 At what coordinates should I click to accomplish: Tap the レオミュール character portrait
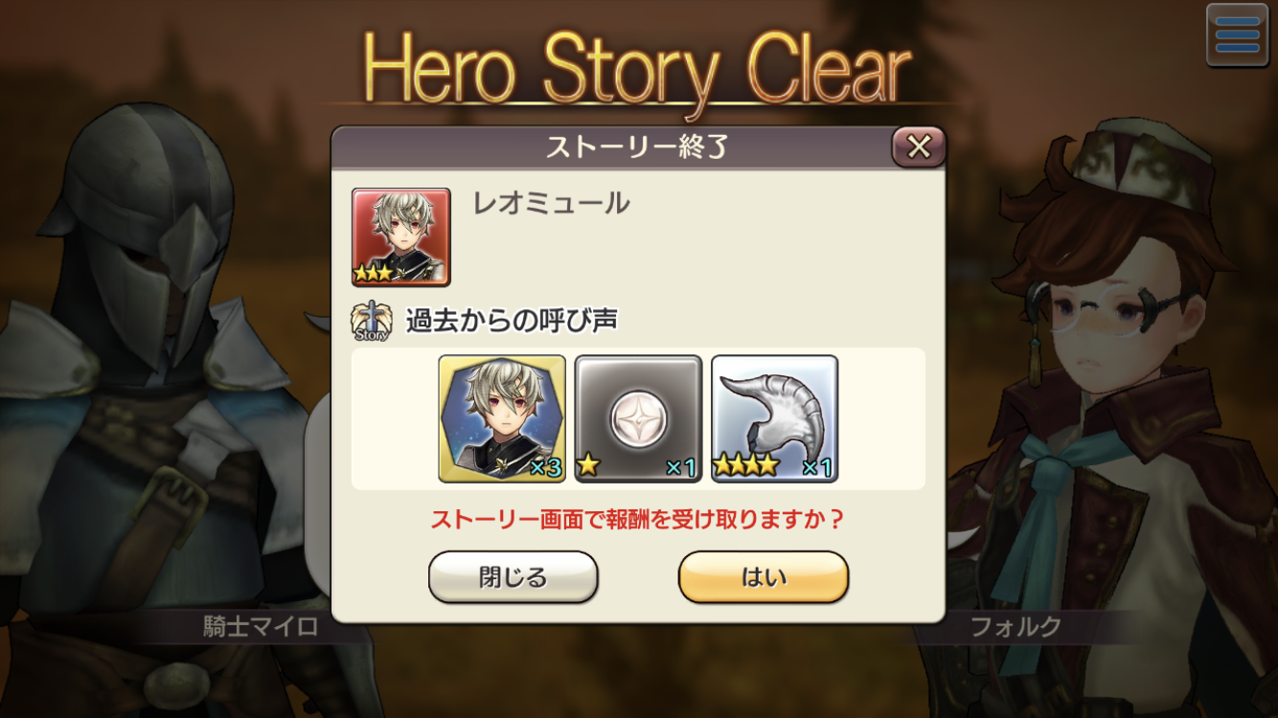pyautogui.click(x=401, y=236)
